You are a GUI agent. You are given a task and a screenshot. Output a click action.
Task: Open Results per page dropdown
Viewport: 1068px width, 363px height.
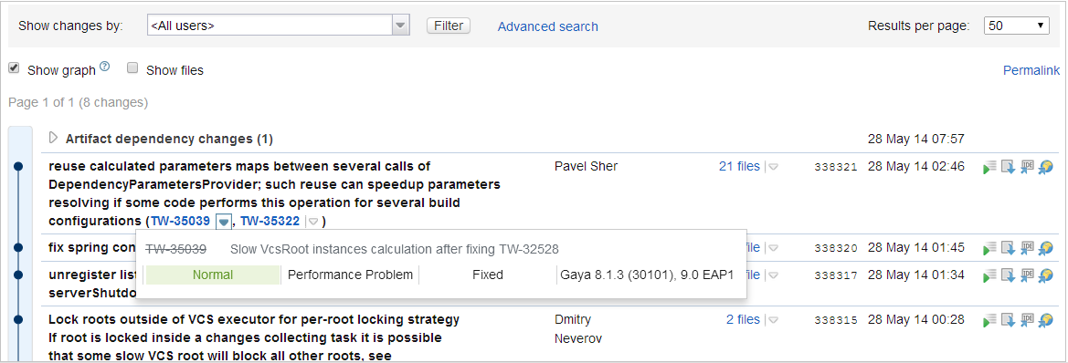click(1016, 26)
